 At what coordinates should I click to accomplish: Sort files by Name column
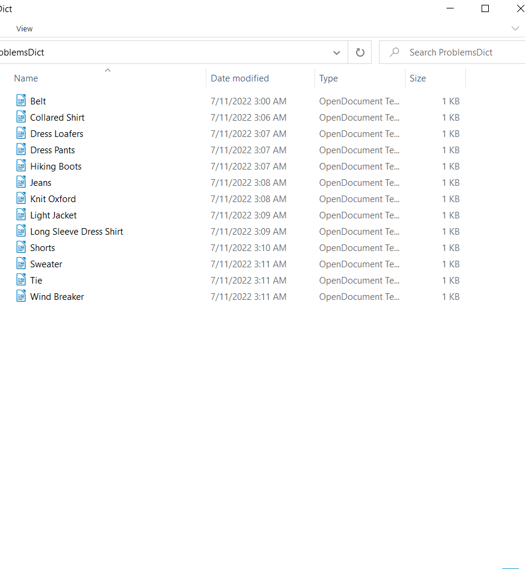[x=26, y=78]
